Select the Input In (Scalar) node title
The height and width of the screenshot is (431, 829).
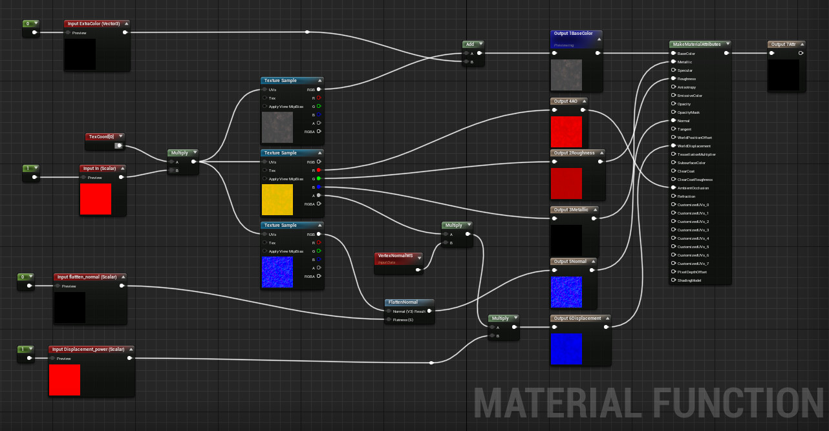point(100,168)
